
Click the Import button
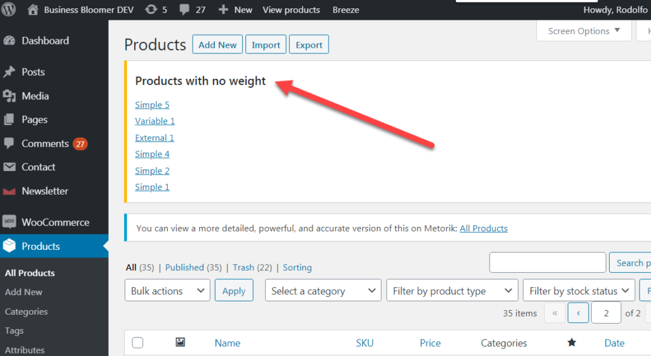tap(266, 44)
